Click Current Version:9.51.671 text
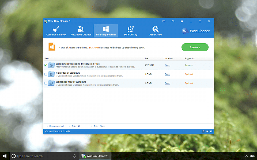 58,131
